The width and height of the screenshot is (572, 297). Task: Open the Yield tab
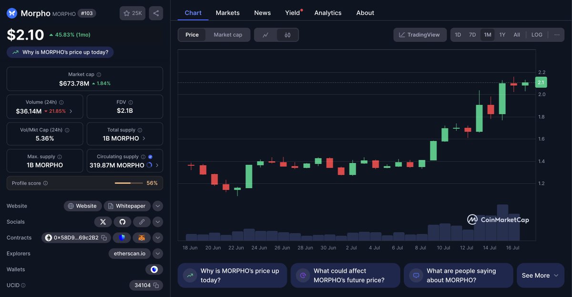pos(293,13)
